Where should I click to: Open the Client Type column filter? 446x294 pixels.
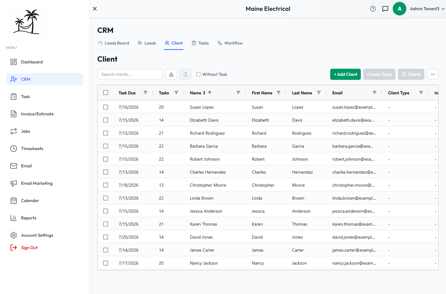[x=421, y=93]
